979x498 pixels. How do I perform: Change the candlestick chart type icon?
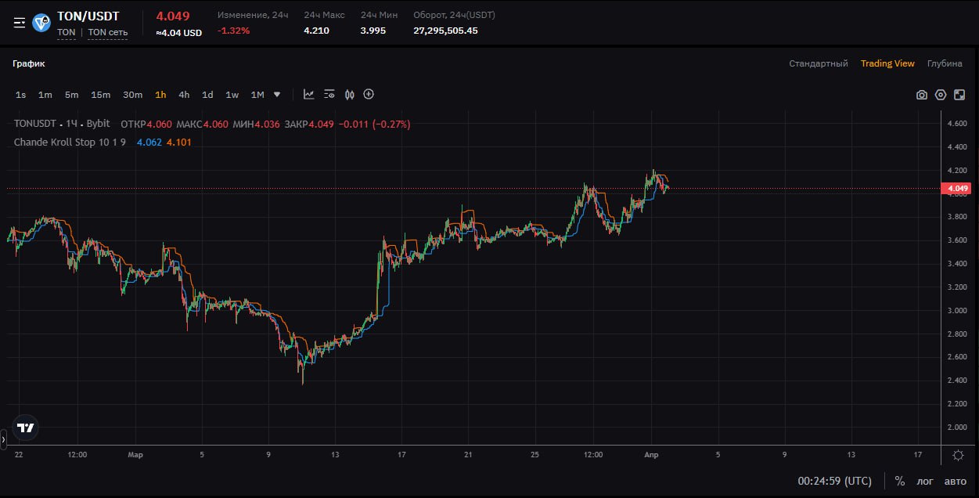click(x=349, y=95)
